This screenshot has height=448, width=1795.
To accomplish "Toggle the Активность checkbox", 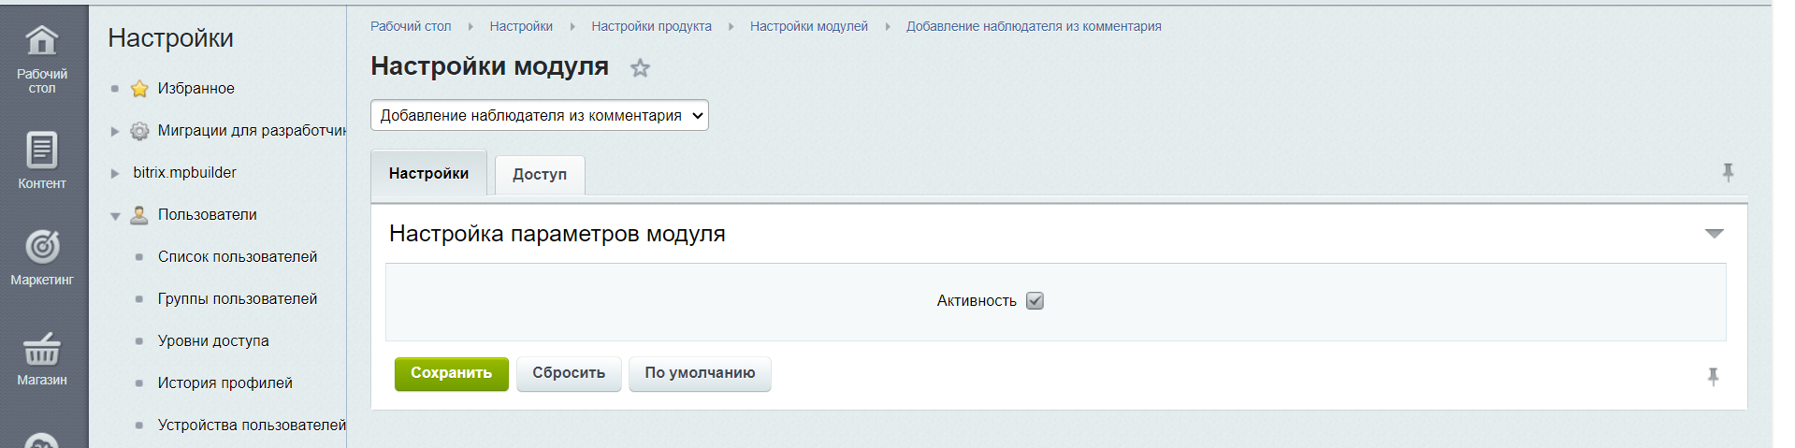I will click(x=1035, y=301).
